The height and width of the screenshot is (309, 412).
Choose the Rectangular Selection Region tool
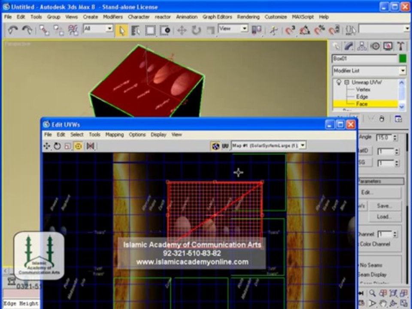150,30
